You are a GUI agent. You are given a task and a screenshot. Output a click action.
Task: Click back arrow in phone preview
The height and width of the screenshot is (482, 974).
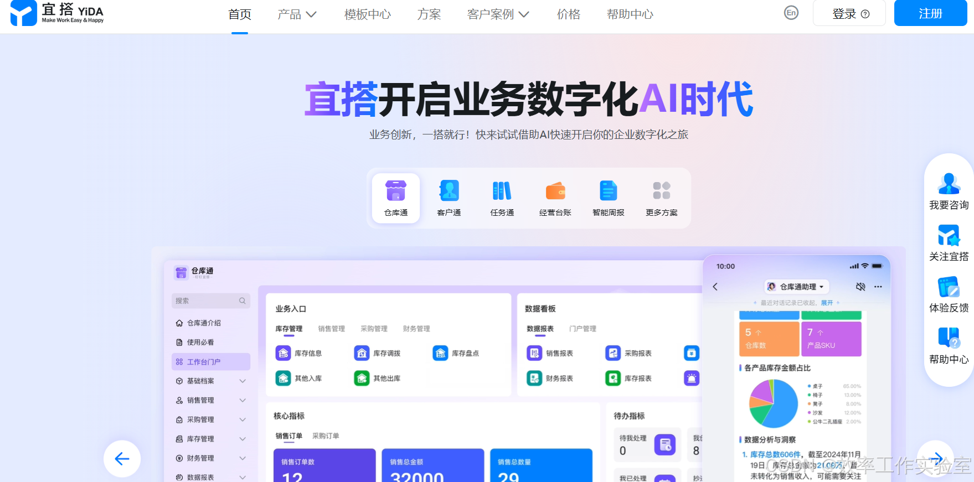715,287
